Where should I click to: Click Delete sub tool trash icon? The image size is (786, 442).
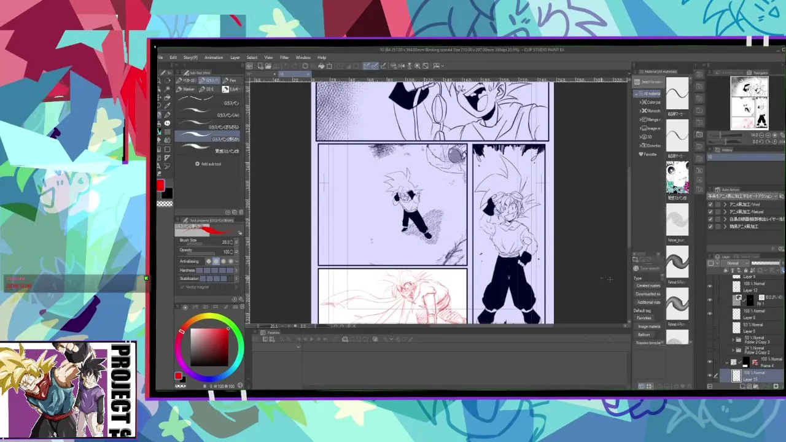pos(241,212)
